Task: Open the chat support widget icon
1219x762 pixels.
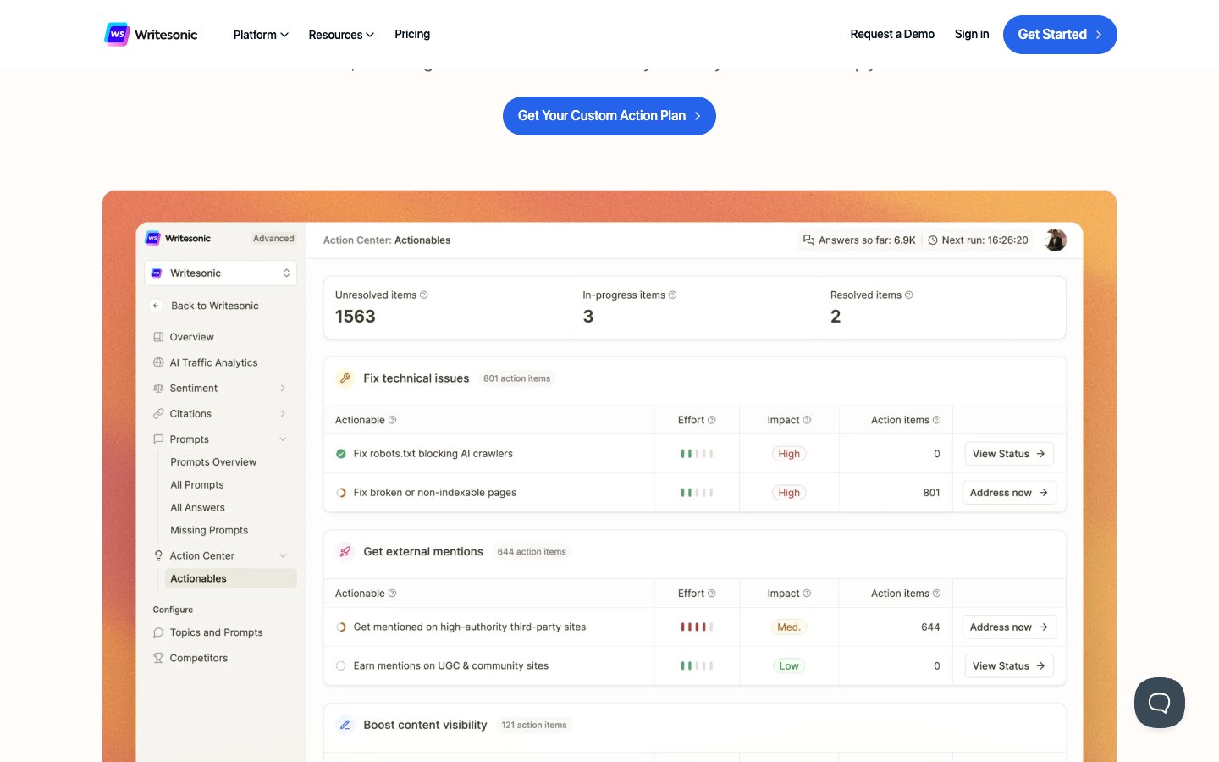Action: coord(1159,702)
